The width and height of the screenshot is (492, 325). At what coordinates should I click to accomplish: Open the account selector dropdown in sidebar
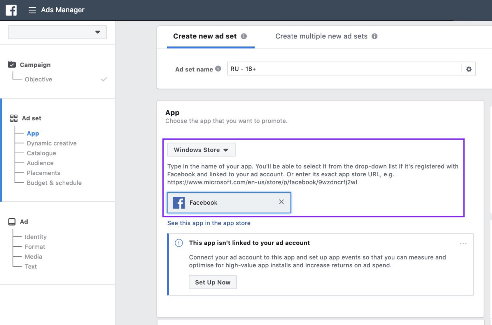point(57,32)
